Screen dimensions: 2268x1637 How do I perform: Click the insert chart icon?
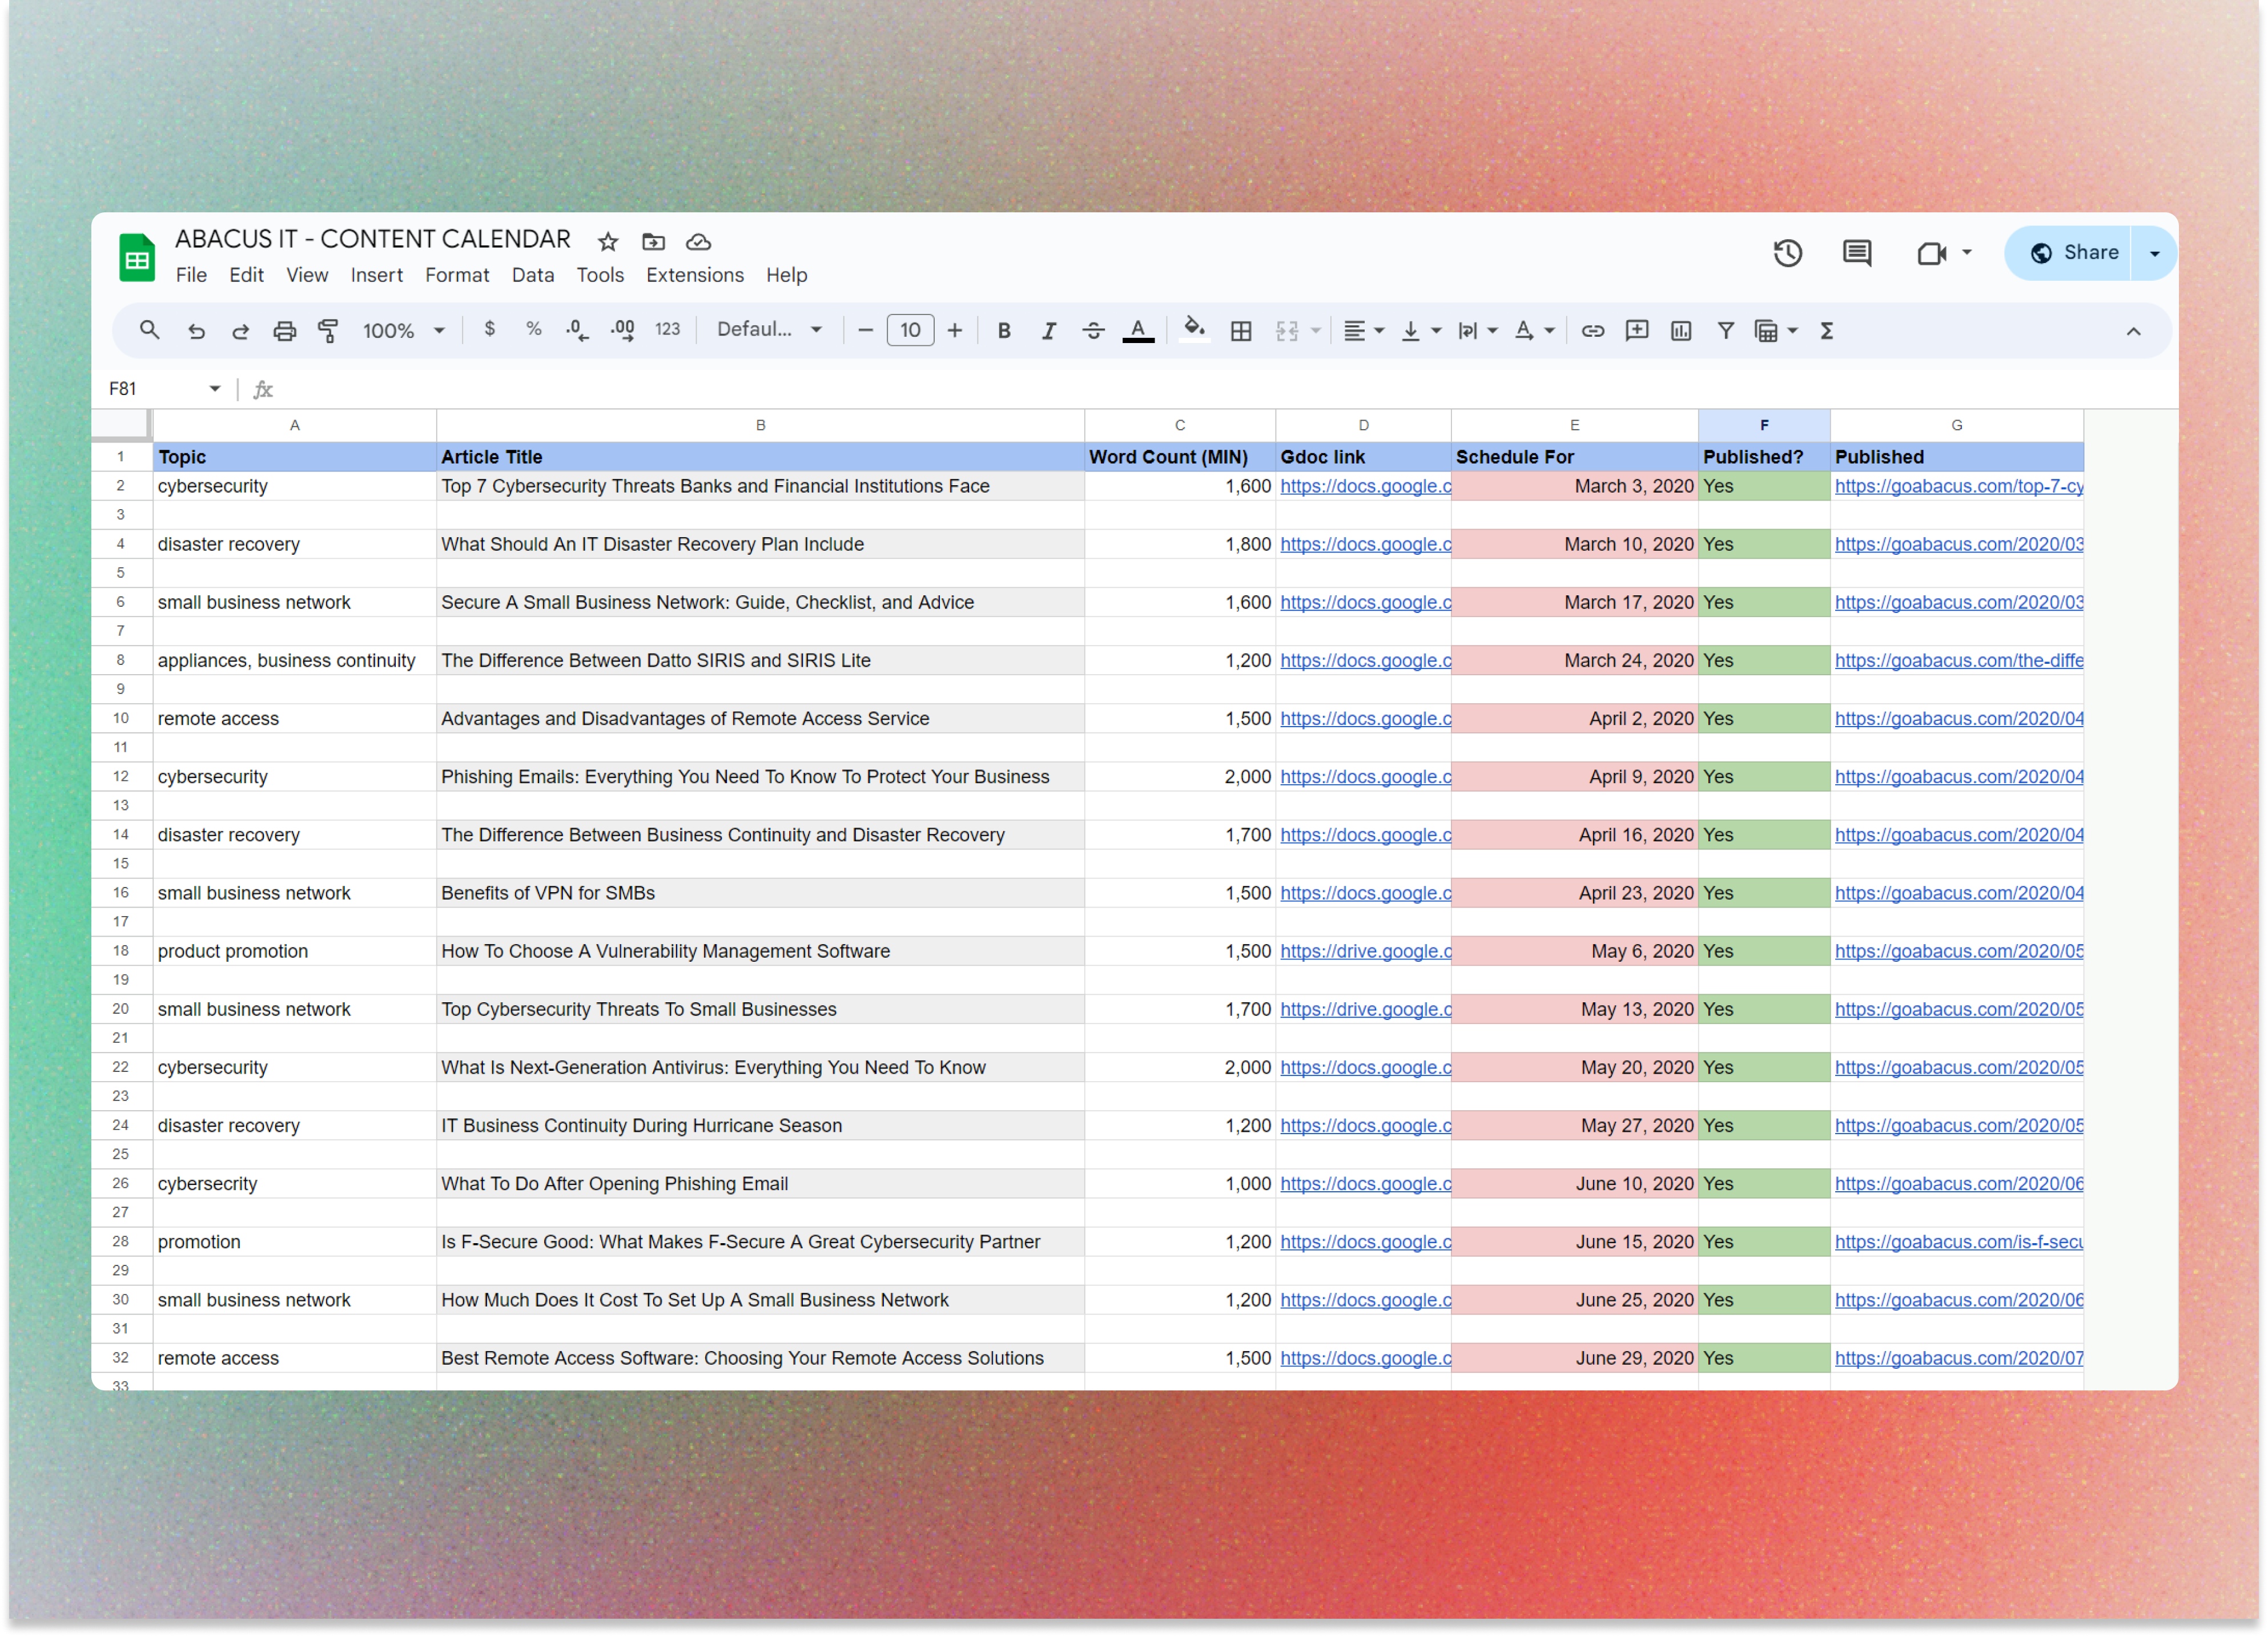tap(1680, 331)
